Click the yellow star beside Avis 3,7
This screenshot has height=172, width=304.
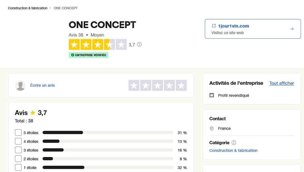click(x=33, y=113)
